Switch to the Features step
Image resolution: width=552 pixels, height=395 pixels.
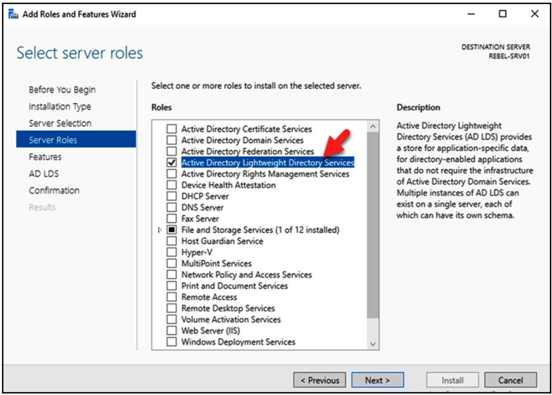point(45,157)
